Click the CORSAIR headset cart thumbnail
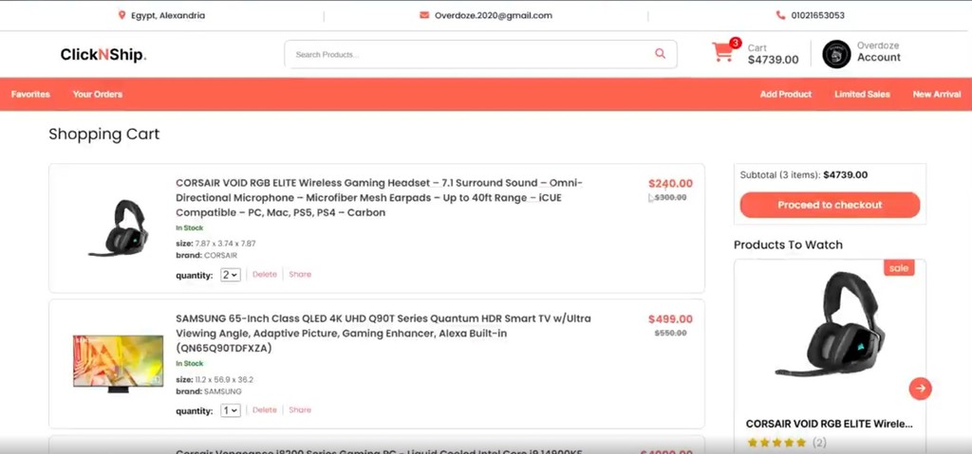 (x=119, y=227)
